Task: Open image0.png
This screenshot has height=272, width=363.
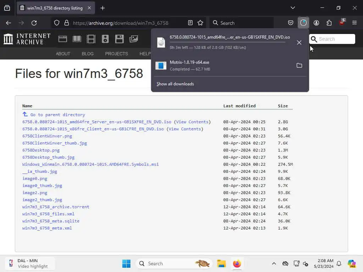Action: [x=35, y=178]
